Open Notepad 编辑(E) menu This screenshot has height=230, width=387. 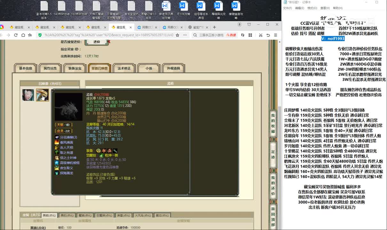(300, 8)
